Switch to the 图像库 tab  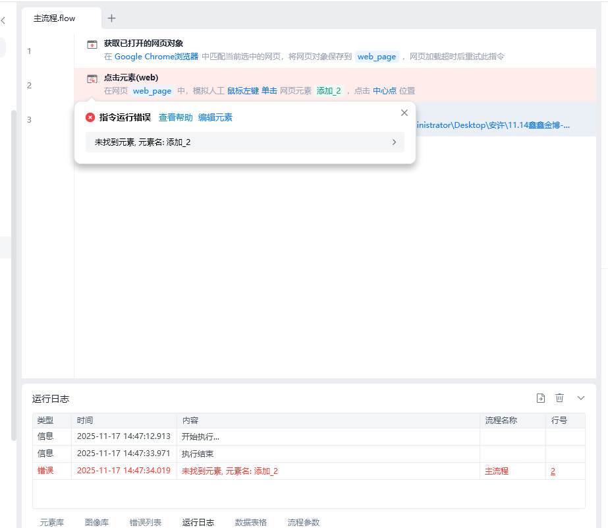(97, 522)
